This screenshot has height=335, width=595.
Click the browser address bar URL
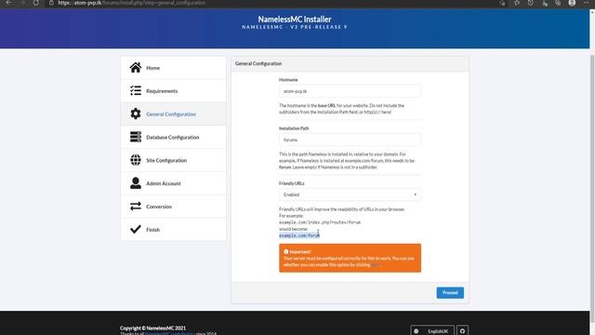tap(132, 3)
